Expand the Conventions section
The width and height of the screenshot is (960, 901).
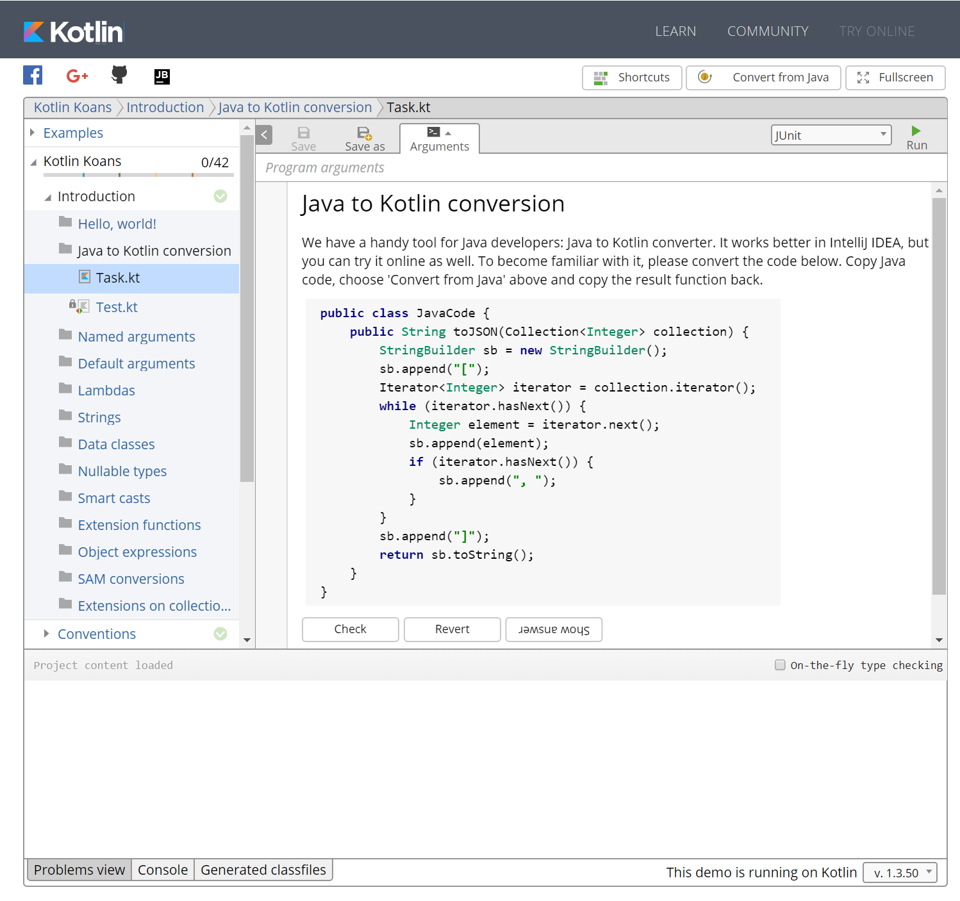[46, 634]
